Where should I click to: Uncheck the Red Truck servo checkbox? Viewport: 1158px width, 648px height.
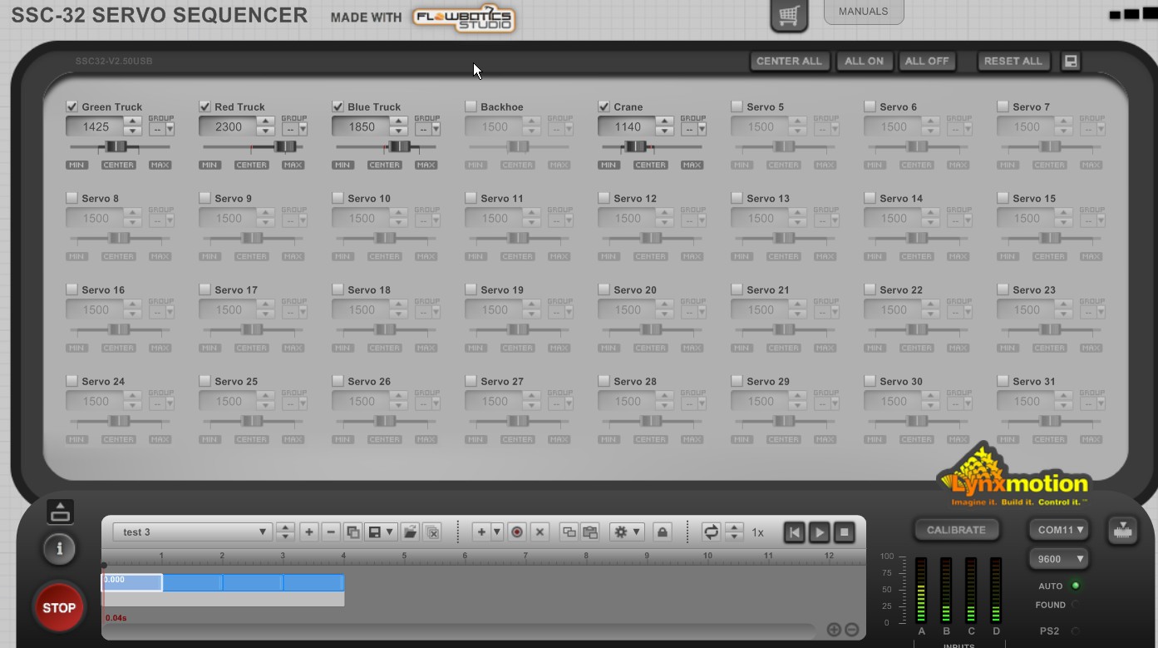(204, 106)
